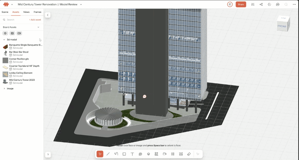Click the Lobby Ceiling Element thumbnail
Screen dimensions: 299x160
pyautogui.click(x=5, y=74)
